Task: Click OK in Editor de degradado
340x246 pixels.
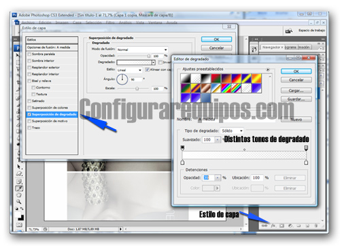Action: [296, 71]
